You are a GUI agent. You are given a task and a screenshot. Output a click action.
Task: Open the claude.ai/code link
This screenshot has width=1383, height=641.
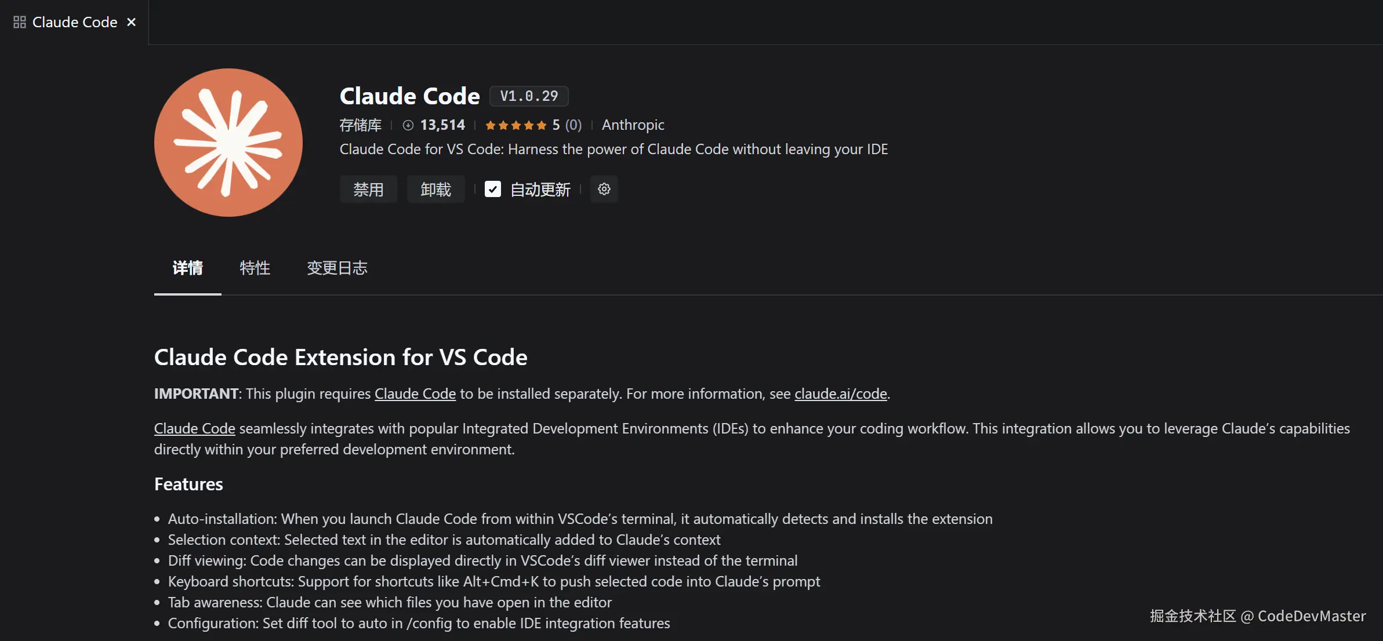[840, 394]
